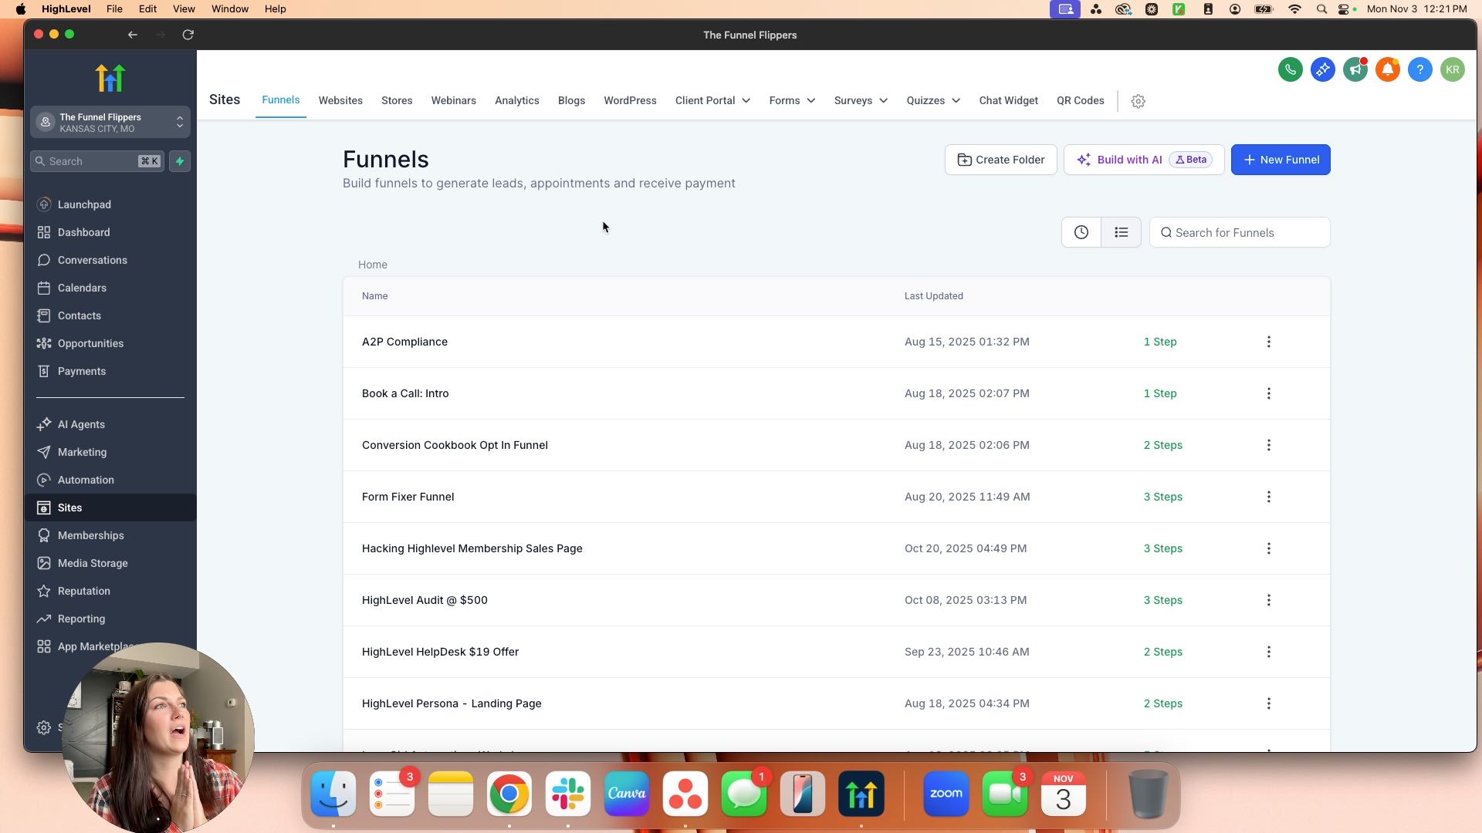Open the Chat Widget tab
Screen dimensions: 1482x833
pos(1008,101)
